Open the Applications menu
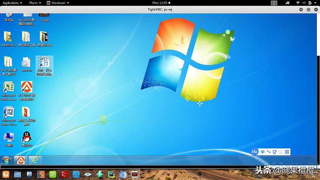The image size is (320, 180). [x=12, y=3]
